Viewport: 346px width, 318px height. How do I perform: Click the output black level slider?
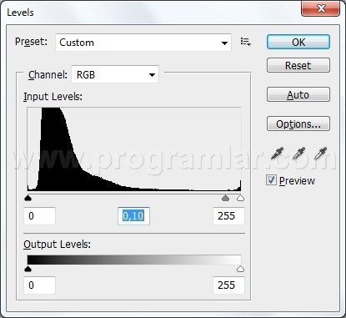pos(28,269)
